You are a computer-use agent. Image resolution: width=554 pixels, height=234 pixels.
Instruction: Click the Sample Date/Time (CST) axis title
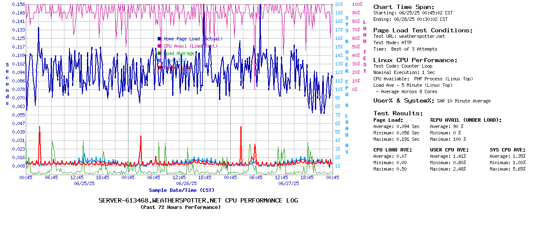(x=182, y=190)
